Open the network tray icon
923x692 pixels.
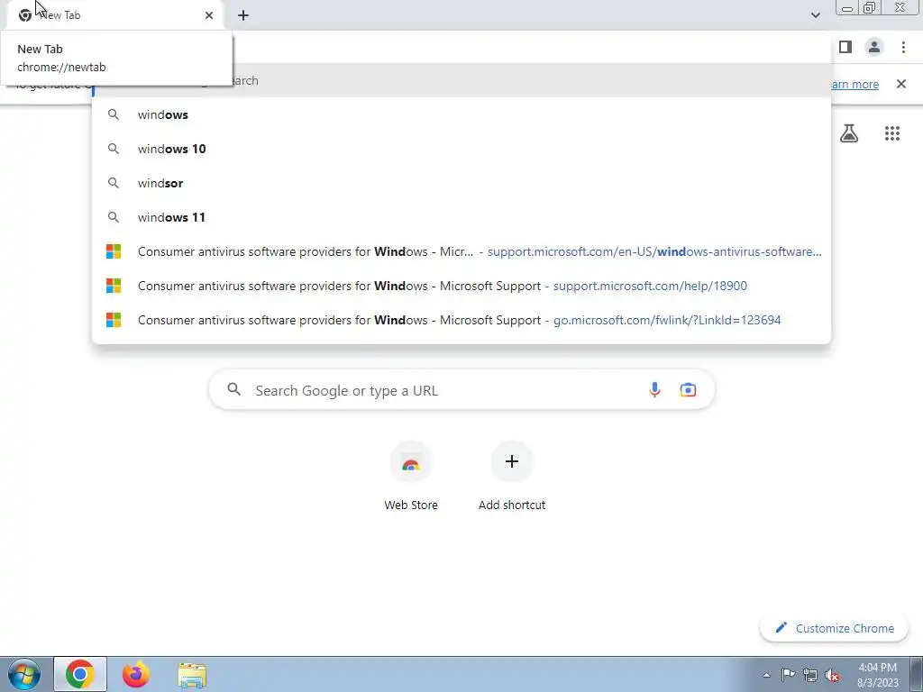pos(810,675)
